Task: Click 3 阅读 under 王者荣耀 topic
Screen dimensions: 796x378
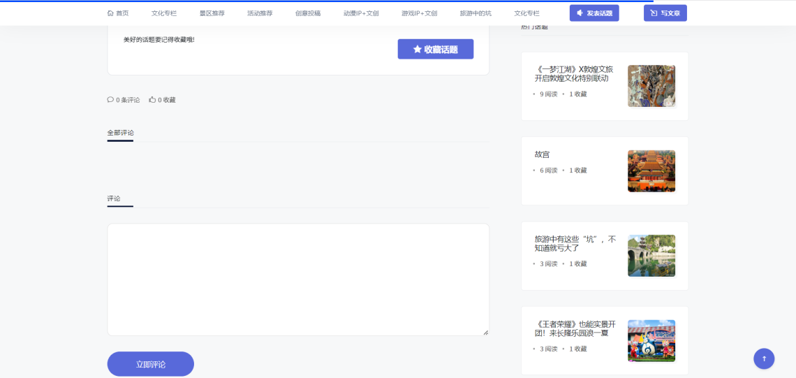Action: [x=548, y=349]
